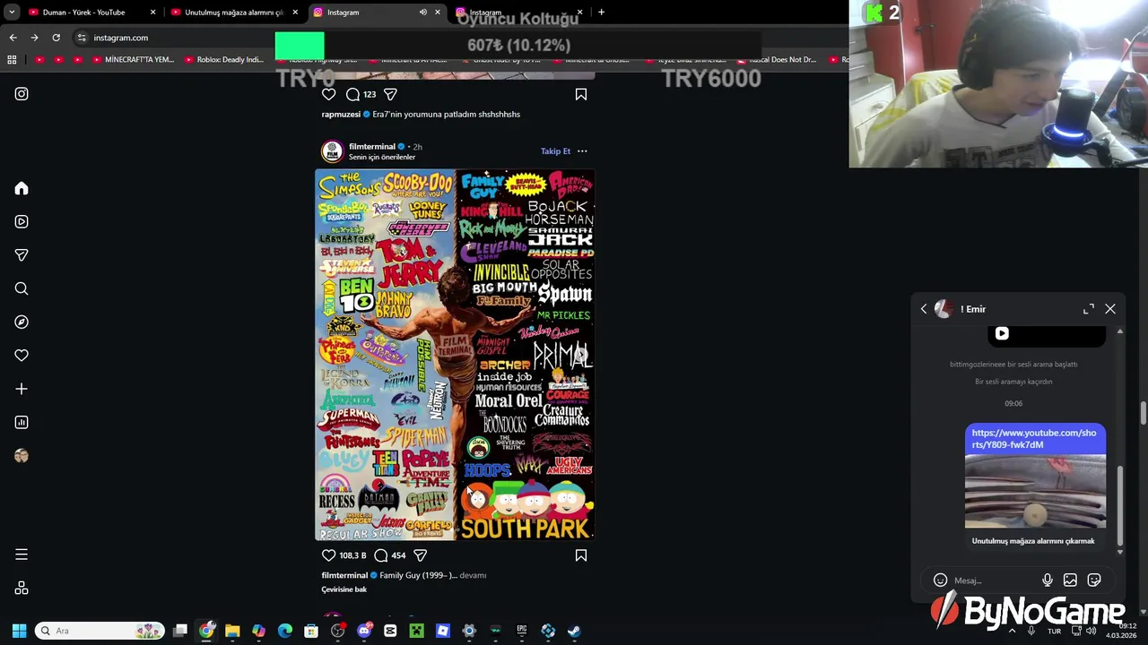Viewport: 1148px width, 645px height.
Task: Reload the Instagram page
Action: [x=56, y=38]
